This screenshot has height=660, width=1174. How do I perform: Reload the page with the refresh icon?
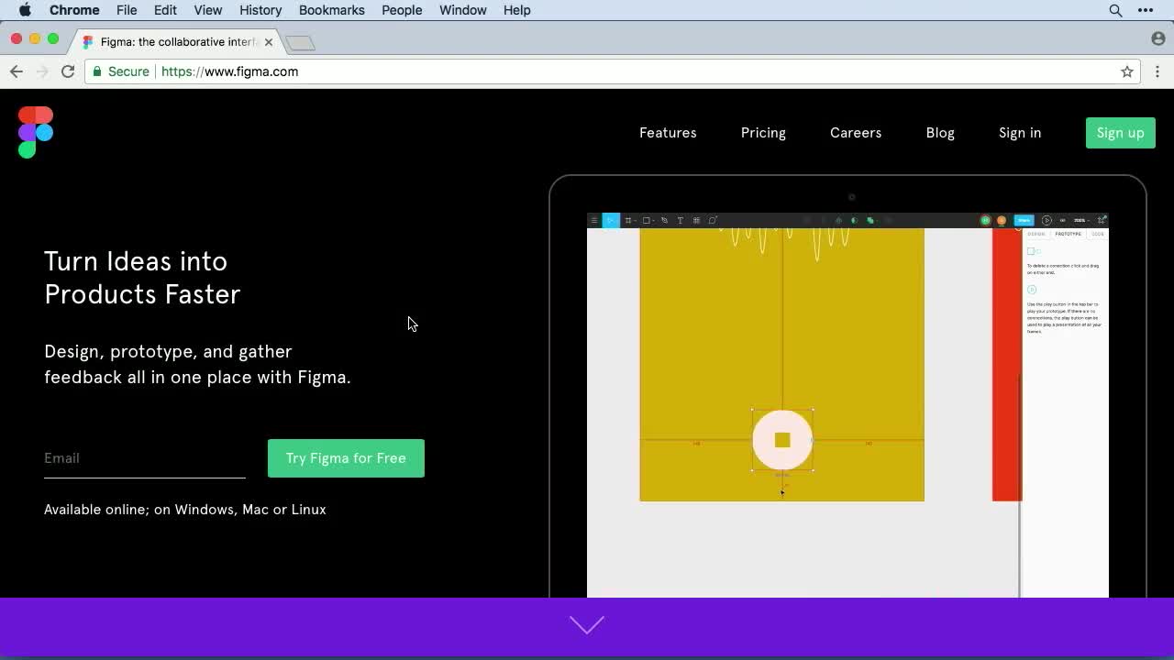[x=68, y=71]
